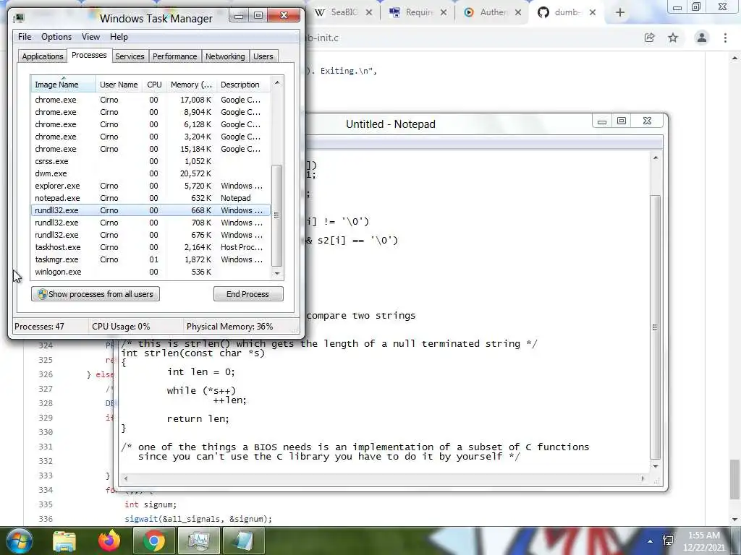The width and height of the screenshot is (741, 555).
Task: Open Chrome profile avatar icon
Action: (702, 38)
